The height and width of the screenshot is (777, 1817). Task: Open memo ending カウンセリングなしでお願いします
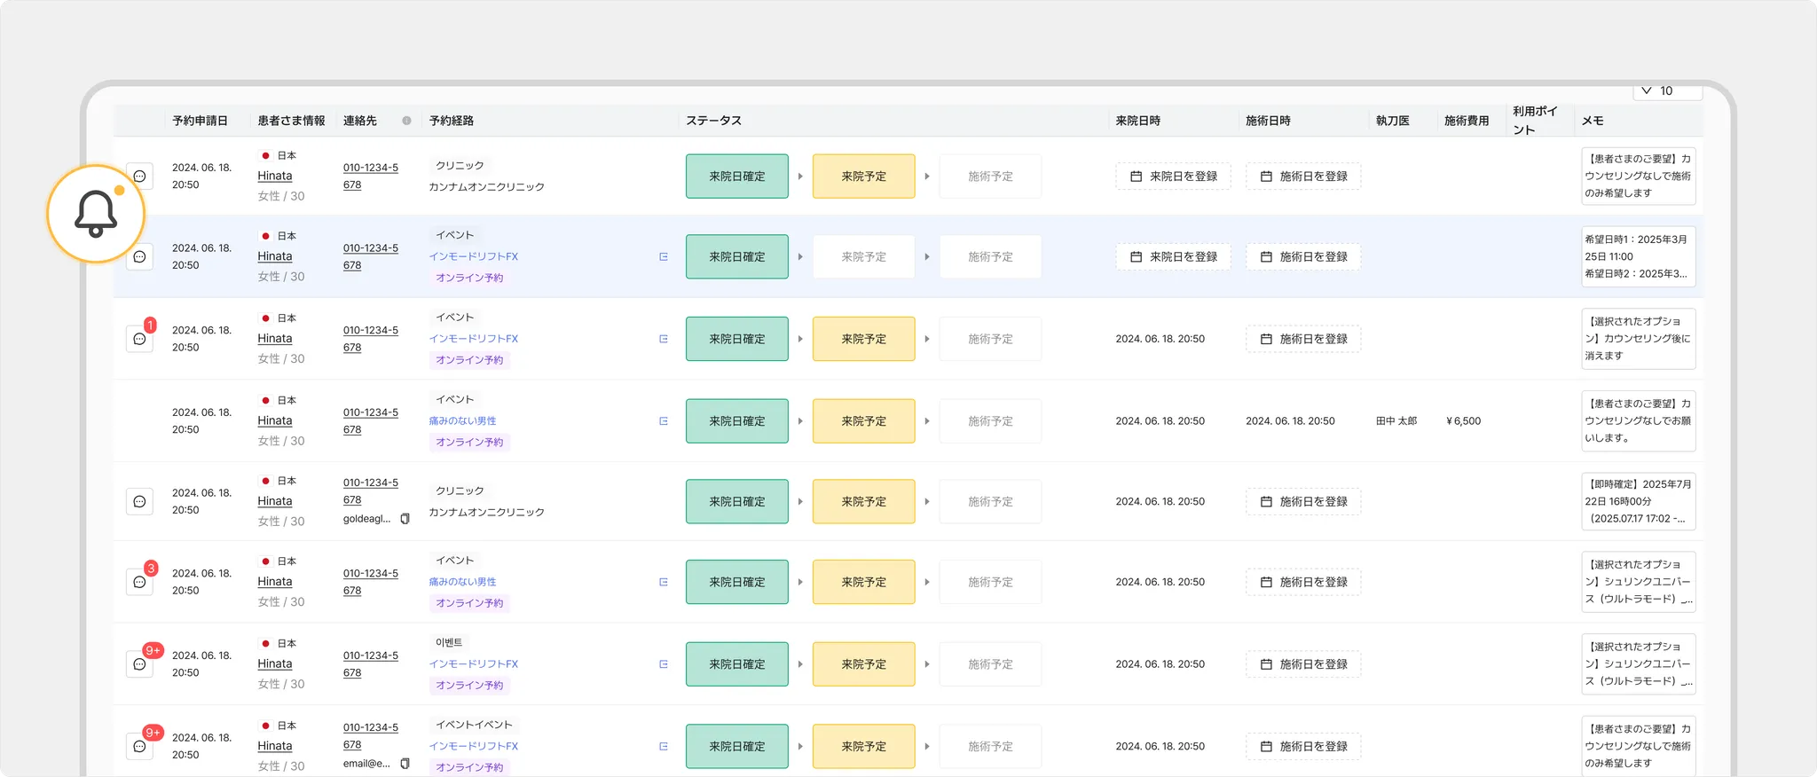[x=1639, y=421]
